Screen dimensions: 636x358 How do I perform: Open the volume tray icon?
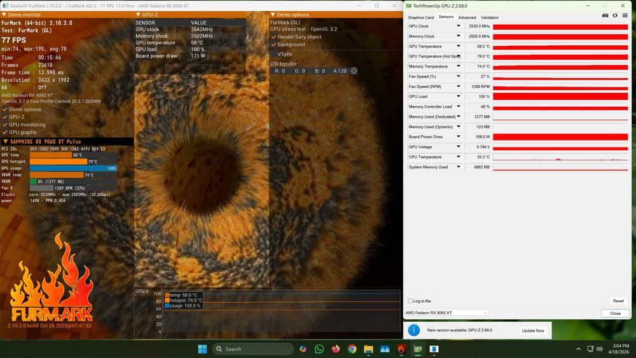click(x=600, y=348)
